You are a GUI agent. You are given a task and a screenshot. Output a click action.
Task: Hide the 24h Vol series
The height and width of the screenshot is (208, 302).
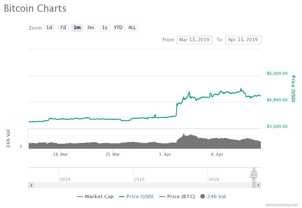(216, 196)
